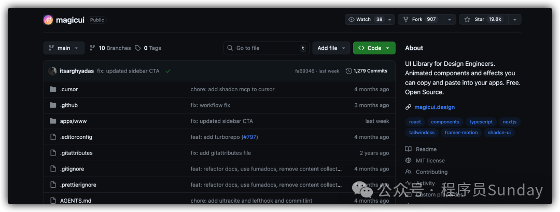The image size is (560, 212).
Task: Open the 1,279 Commits history
Action: click(367, 71)
